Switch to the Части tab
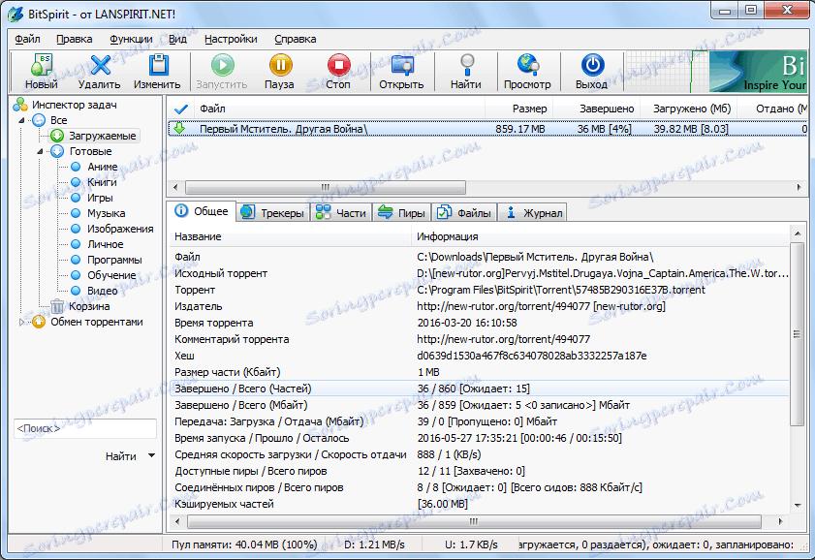 point(341,213)
